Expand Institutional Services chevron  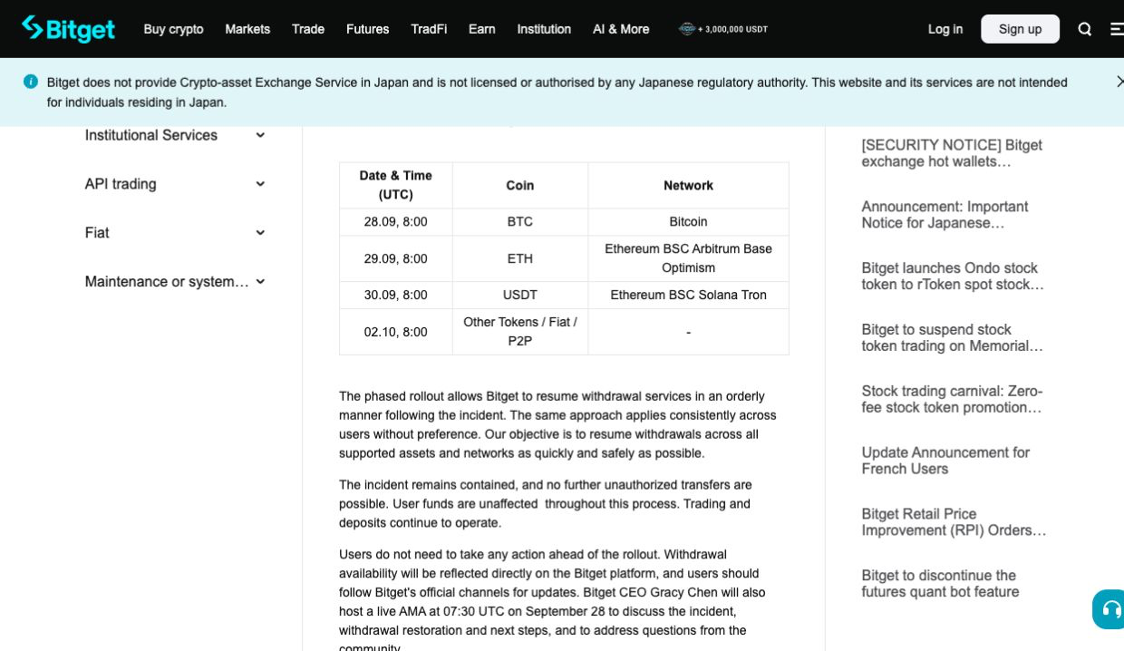point(260,135)
